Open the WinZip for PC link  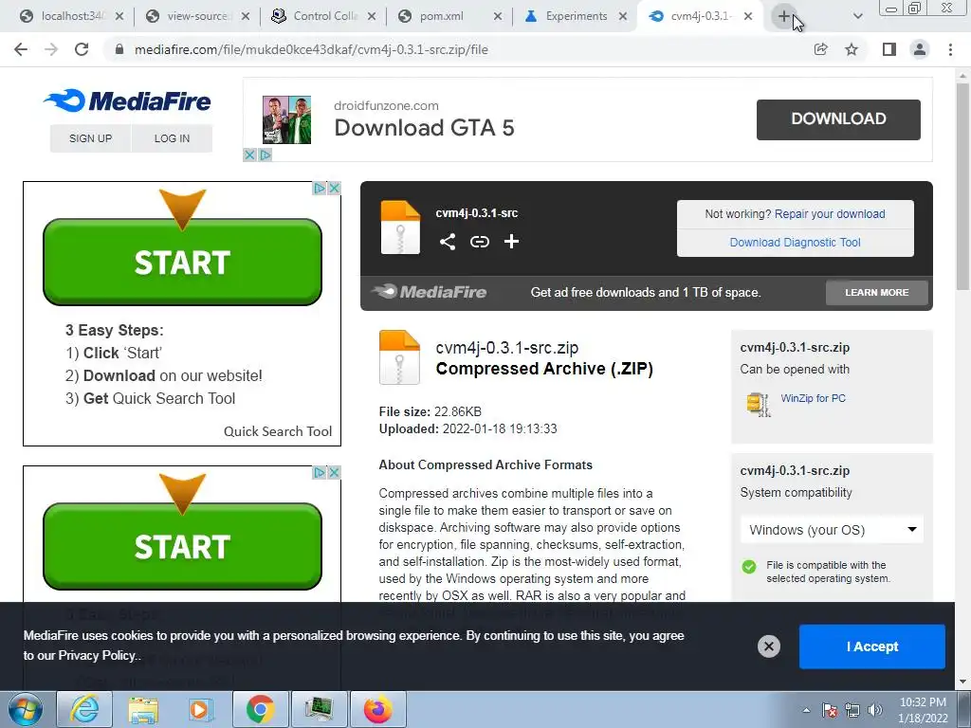[x=813, y=398]
